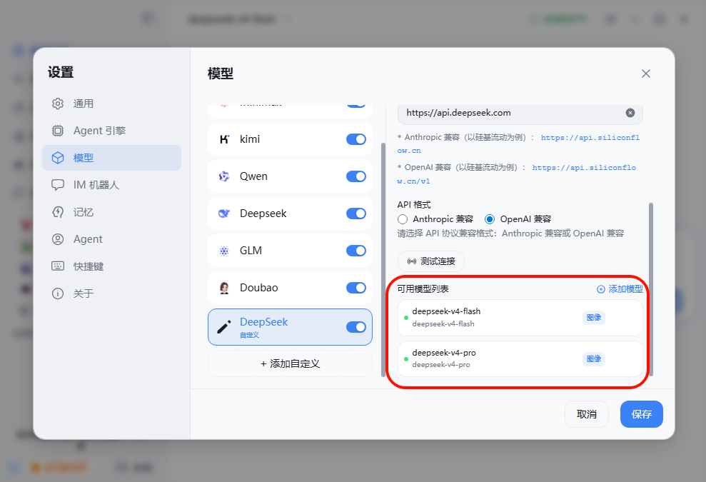706x482 pixels.
Task: Click the provider list scrollbar
Action: (x=383, y=259)
